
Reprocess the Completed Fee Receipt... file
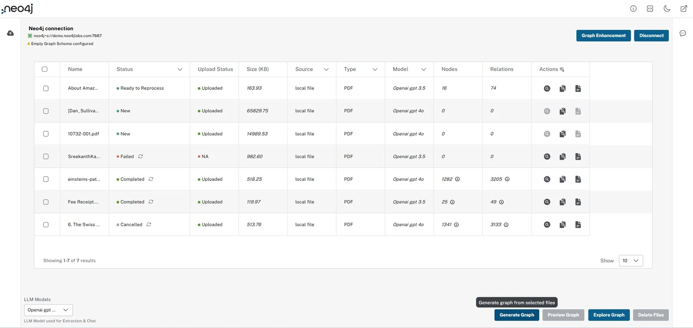click(x=151, y=202)
